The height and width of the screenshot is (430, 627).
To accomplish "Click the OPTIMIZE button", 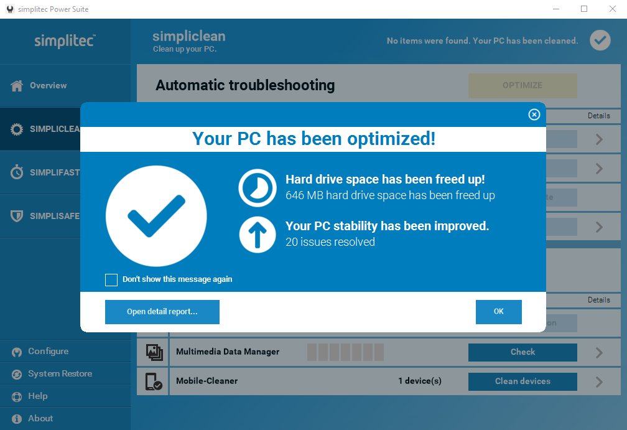I will pos(522,86).
